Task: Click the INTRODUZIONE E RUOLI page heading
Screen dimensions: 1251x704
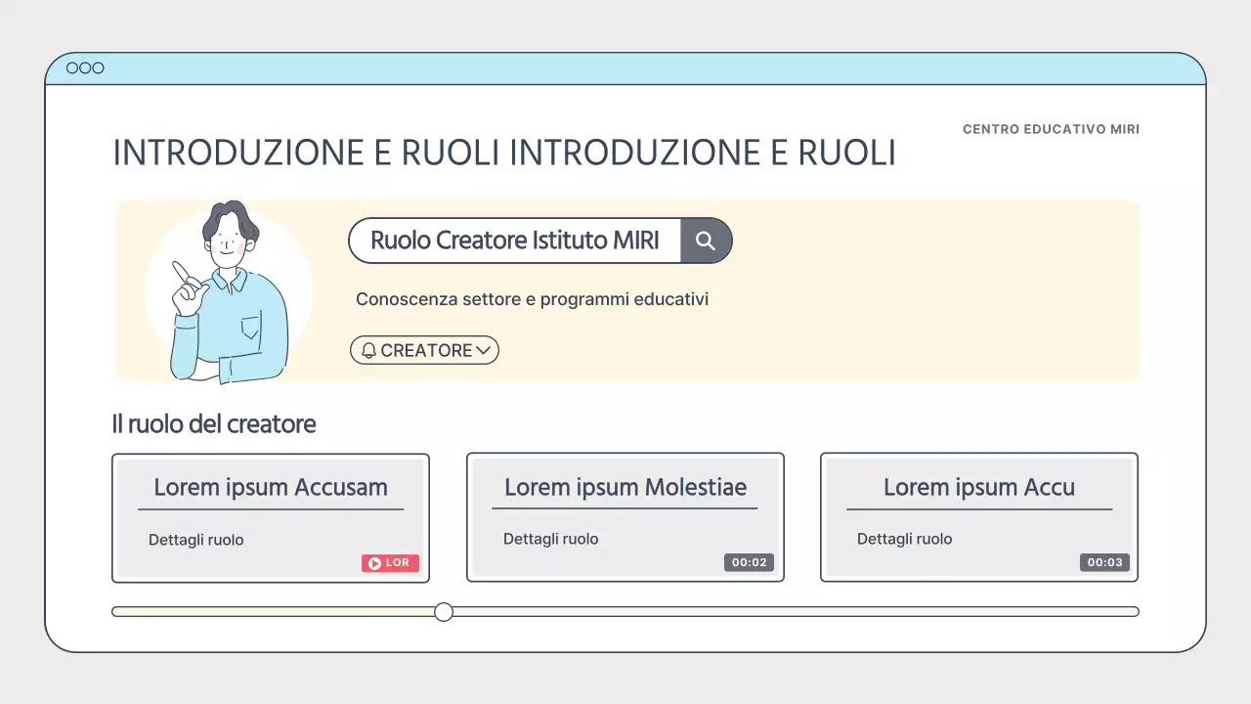Action: click(504, 153)
